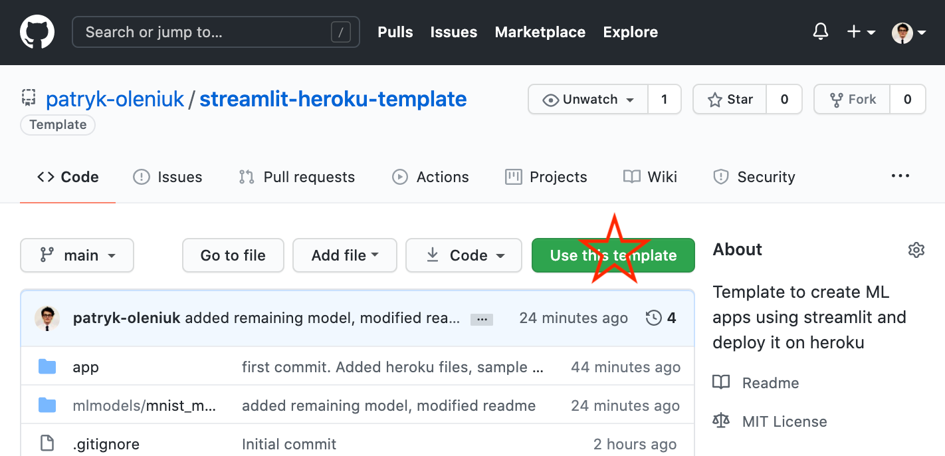Open the About settings gear

916,250
